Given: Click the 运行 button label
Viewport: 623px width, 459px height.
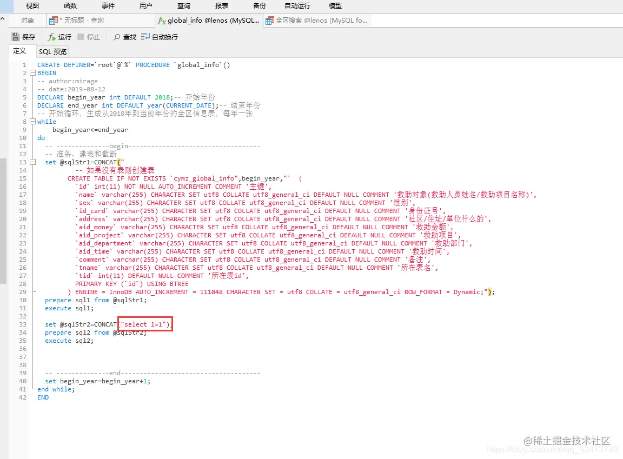Looking at the screenshot, I should click(x=65, y=37).
